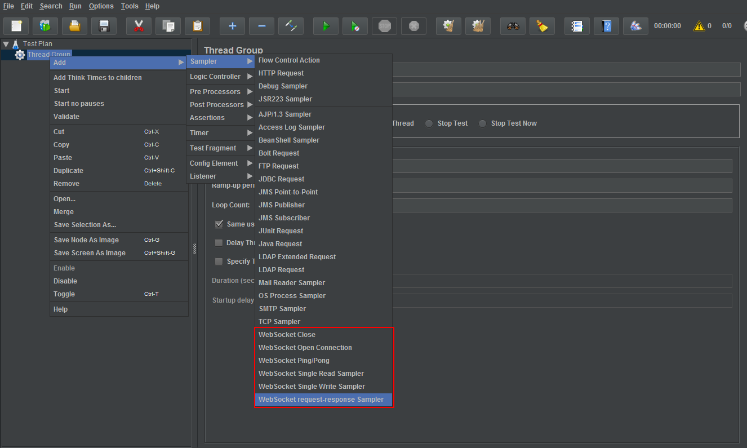747x448 pixels.
Task: Expand the Assertions submenu
Action: (x=221, y=118)
